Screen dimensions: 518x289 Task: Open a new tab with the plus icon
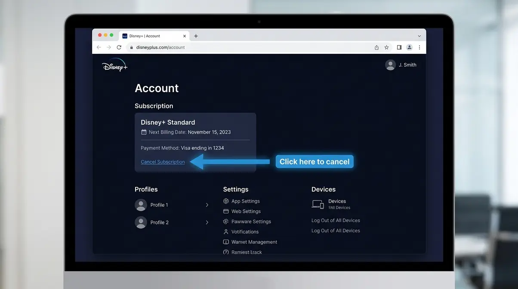click(x=196, y=36)
